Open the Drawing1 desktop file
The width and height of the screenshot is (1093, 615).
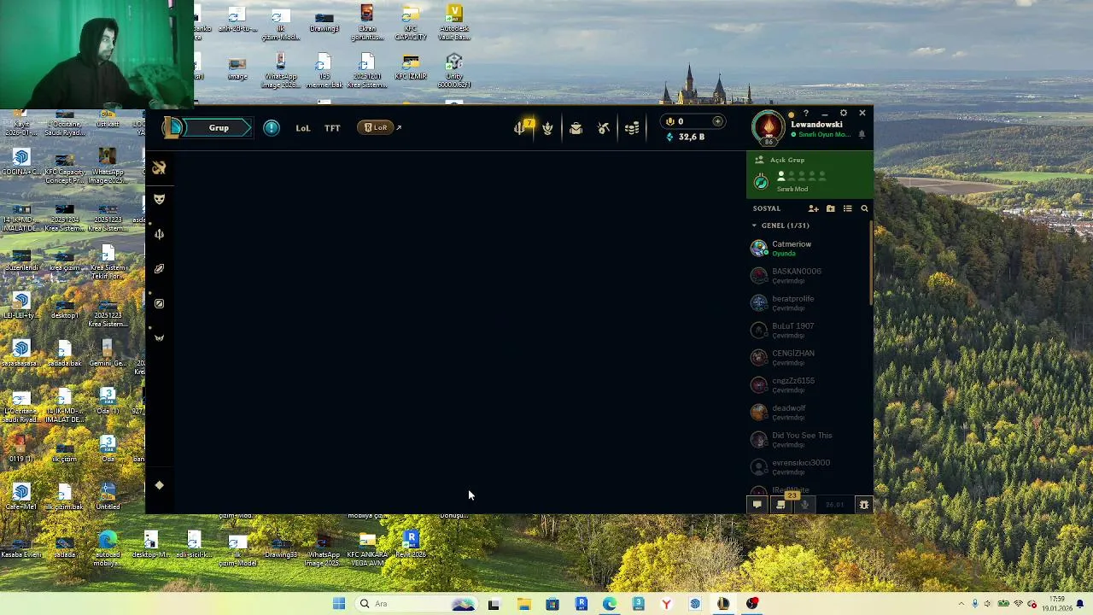tap(324, 22)
